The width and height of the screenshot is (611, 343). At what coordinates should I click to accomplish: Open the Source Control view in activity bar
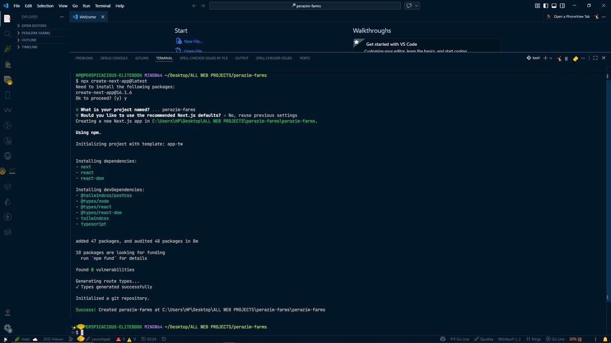click(x=7, y=49)
